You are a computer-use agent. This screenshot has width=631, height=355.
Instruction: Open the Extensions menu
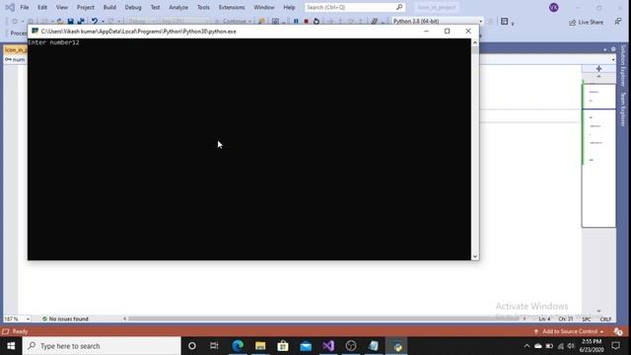point(232,7)
